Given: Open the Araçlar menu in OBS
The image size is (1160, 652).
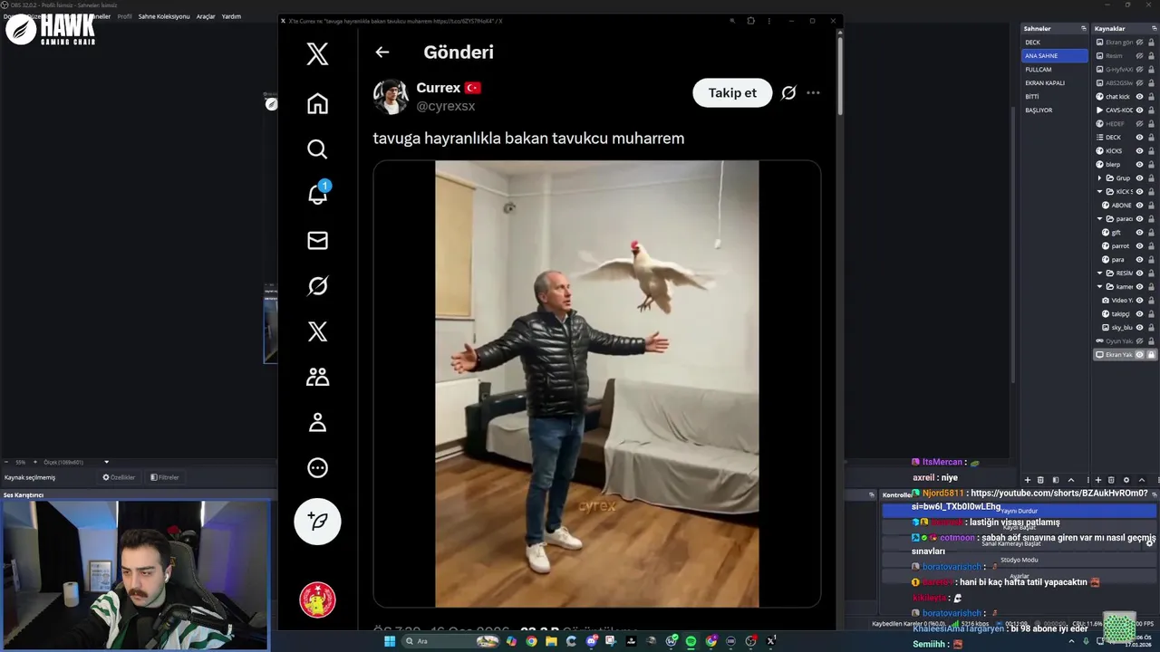Looking at the screenshot, I should [x=206, y=16].
